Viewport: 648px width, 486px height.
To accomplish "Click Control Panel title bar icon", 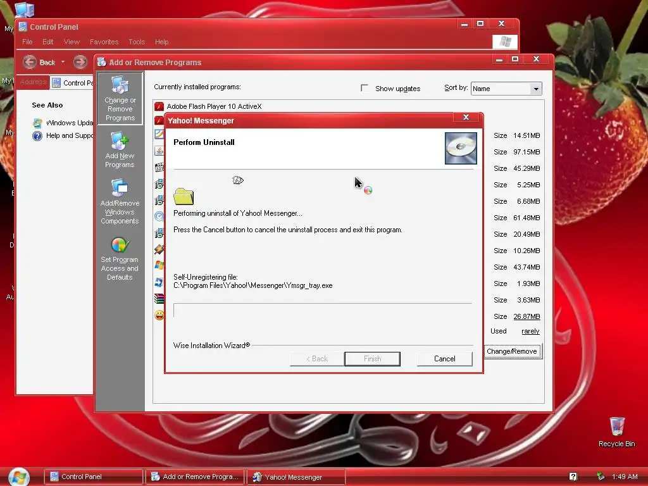I will [x=23, y=27].
